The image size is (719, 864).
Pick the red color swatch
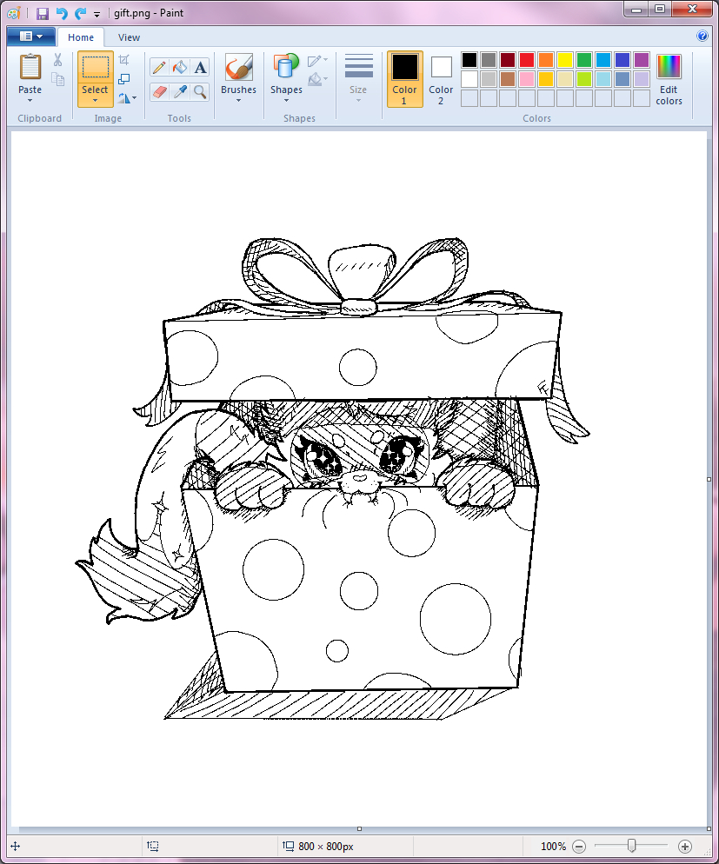click(526, 60)
